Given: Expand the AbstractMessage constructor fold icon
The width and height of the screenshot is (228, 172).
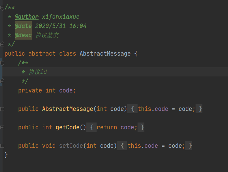Looking at the screenshot, I should coord(2,109).
